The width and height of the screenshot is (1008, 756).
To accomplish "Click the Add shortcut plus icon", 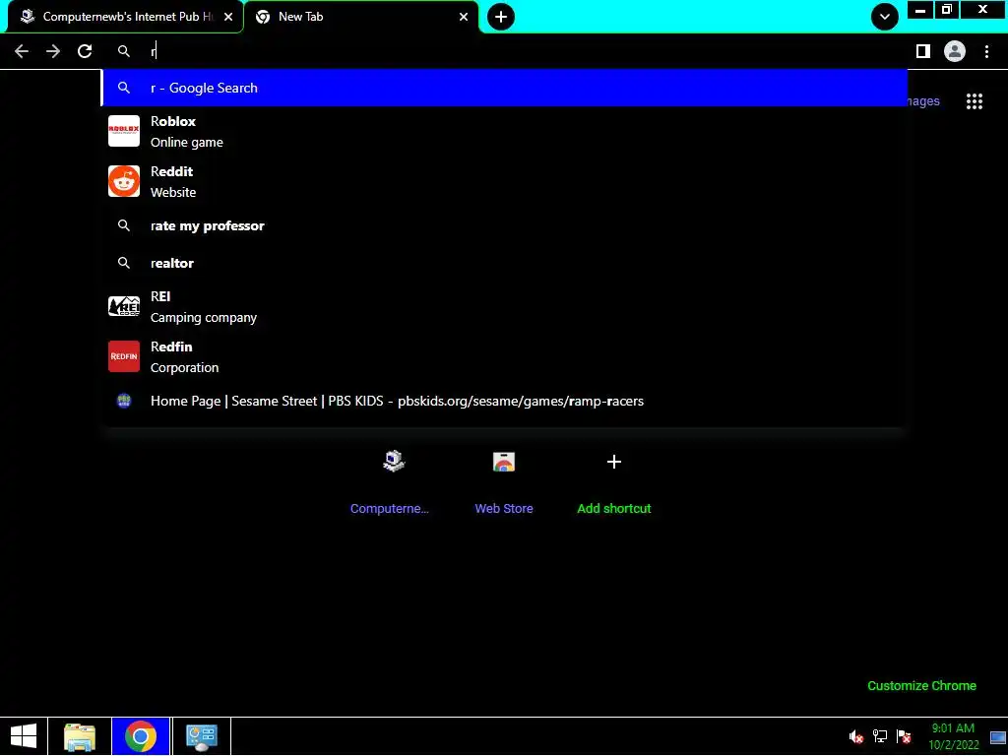I will coord(614,462).
